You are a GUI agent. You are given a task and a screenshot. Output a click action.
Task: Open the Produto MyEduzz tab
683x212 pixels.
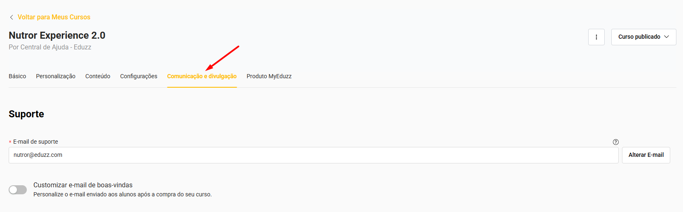point(269,76)
